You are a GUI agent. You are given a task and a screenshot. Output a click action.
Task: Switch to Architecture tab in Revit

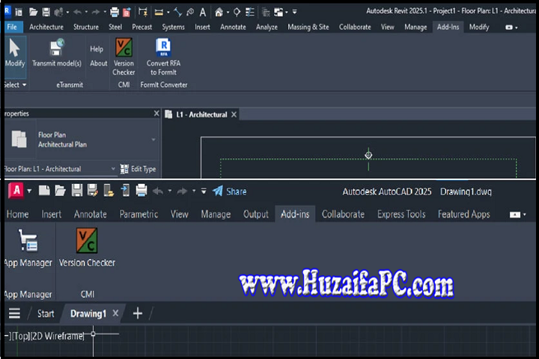pyautogui.click(x=46, y=27)
